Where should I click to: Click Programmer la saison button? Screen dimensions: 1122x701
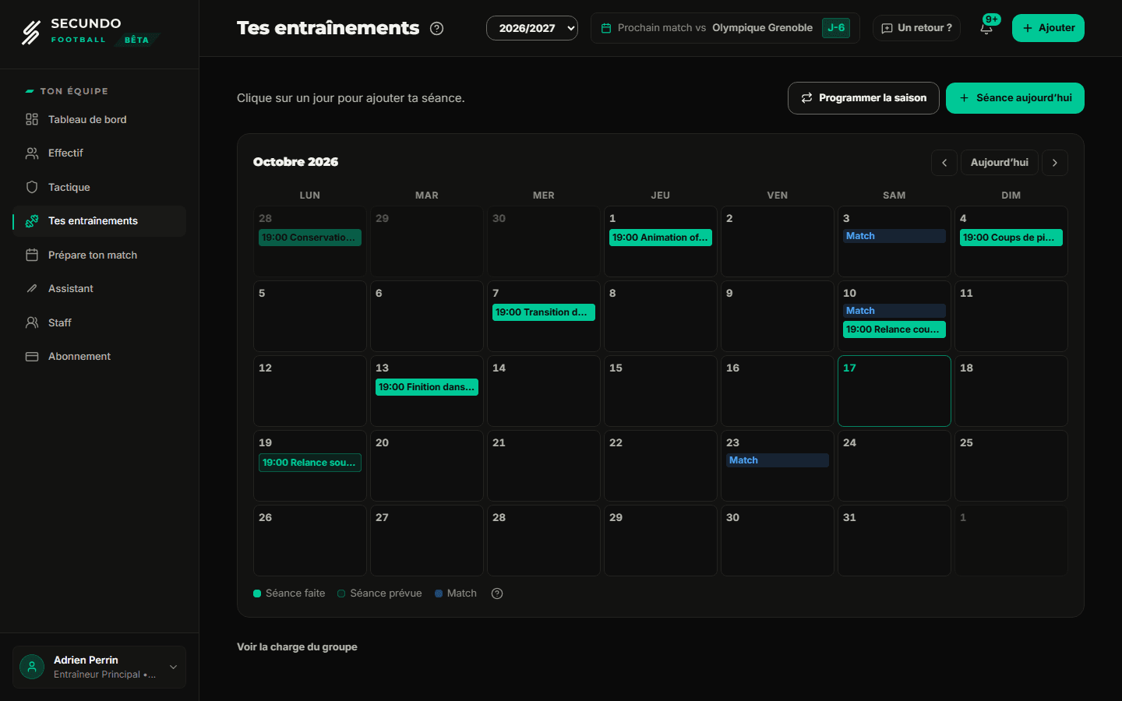coord(863,98)
